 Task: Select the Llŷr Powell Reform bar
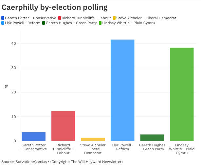(x=122, y=90)
